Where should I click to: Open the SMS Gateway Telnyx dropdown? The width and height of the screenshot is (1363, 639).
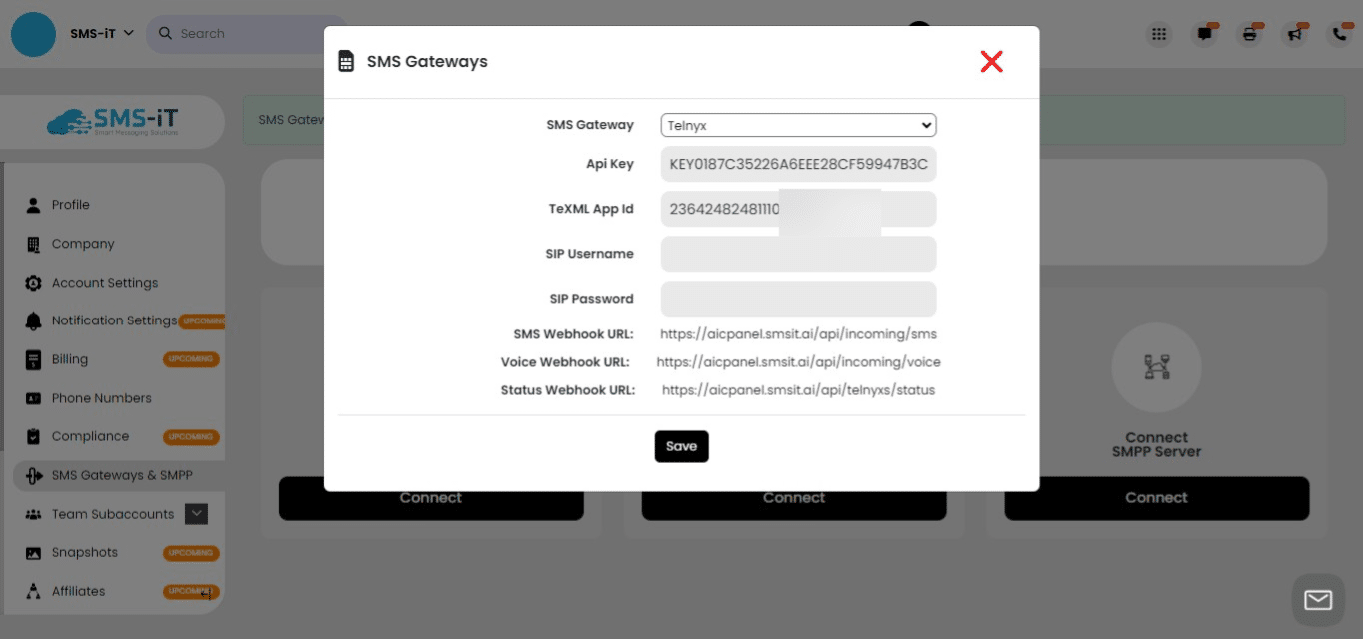pyautogui.click(x=798, y=125)
